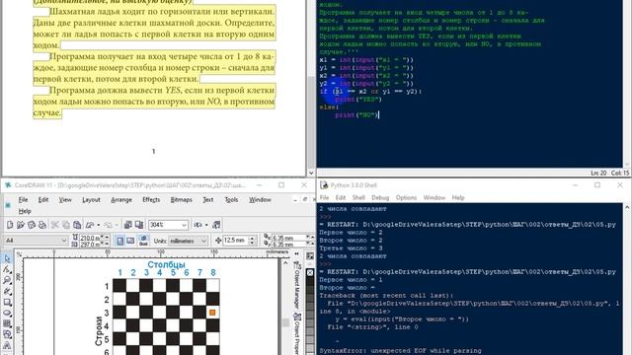Viewport: 632px width, 355px height.
Task: Click the x1 = int(input(...)) code line
Action: click(366, 60)
